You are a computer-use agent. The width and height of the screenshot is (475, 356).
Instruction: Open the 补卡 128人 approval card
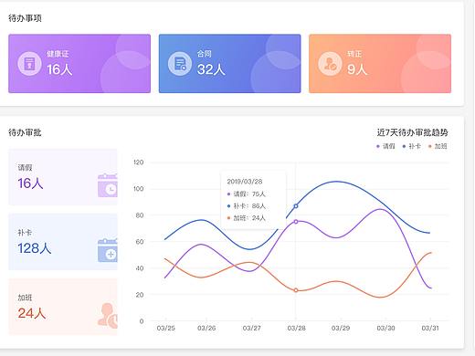point(63,242)
